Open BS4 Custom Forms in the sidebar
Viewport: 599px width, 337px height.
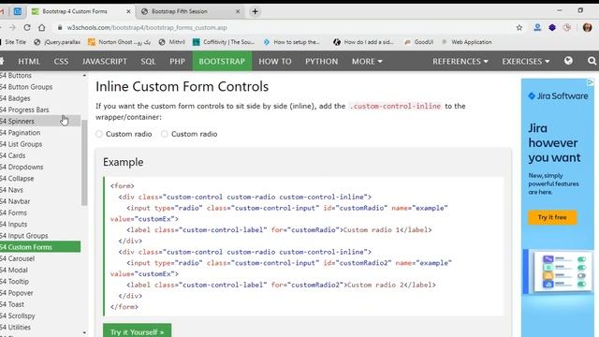[x=40, y=247]
